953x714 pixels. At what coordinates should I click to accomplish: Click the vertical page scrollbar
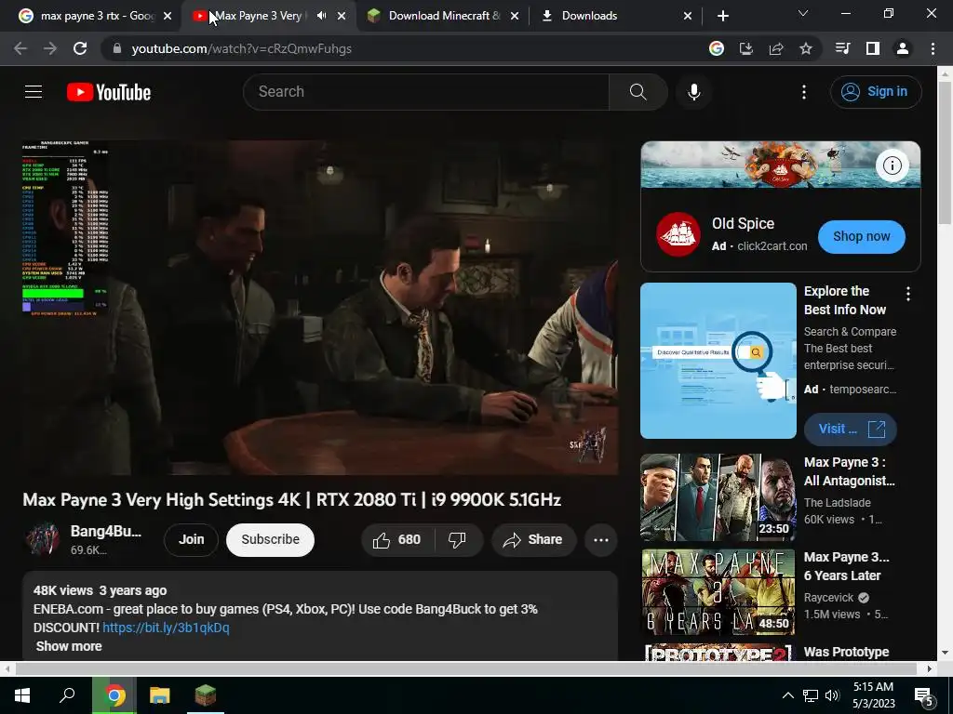click(945, 152)
